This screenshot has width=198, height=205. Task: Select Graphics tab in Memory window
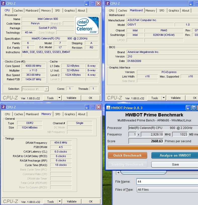(70, 114)
